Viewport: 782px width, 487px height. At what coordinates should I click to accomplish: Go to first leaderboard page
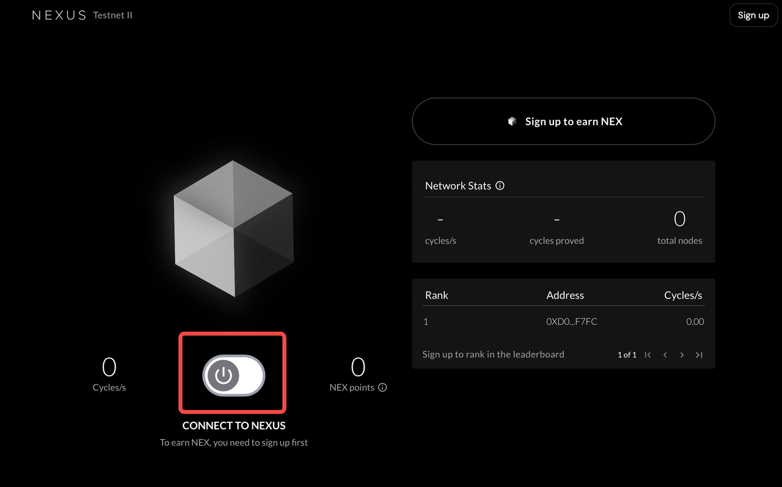[x=648, y=355]
